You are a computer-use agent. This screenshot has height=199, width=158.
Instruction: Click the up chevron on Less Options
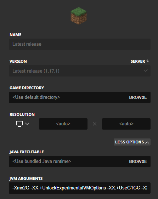(x=147, y=142)
